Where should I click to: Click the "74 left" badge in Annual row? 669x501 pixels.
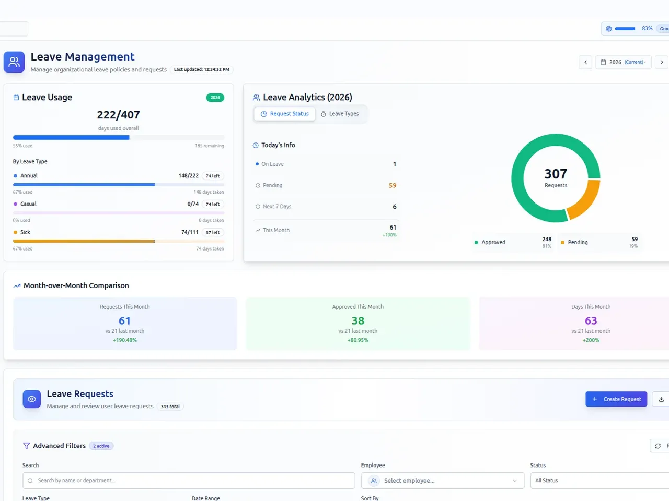[213, 176]
